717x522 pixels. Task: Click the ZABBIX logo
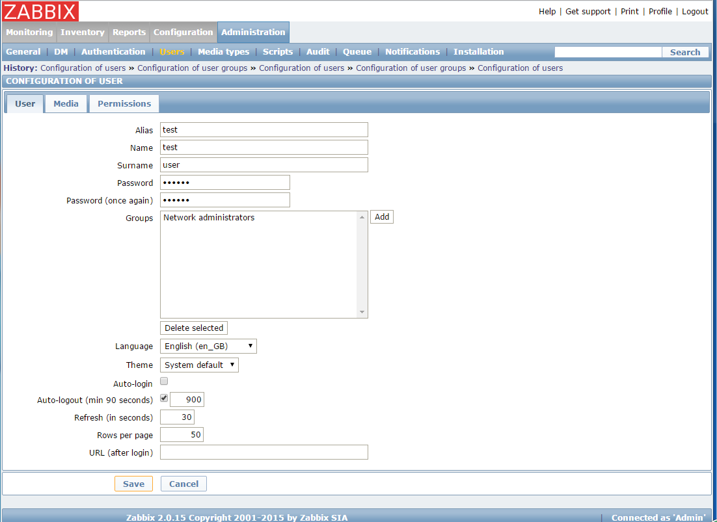tap(40, 11)
